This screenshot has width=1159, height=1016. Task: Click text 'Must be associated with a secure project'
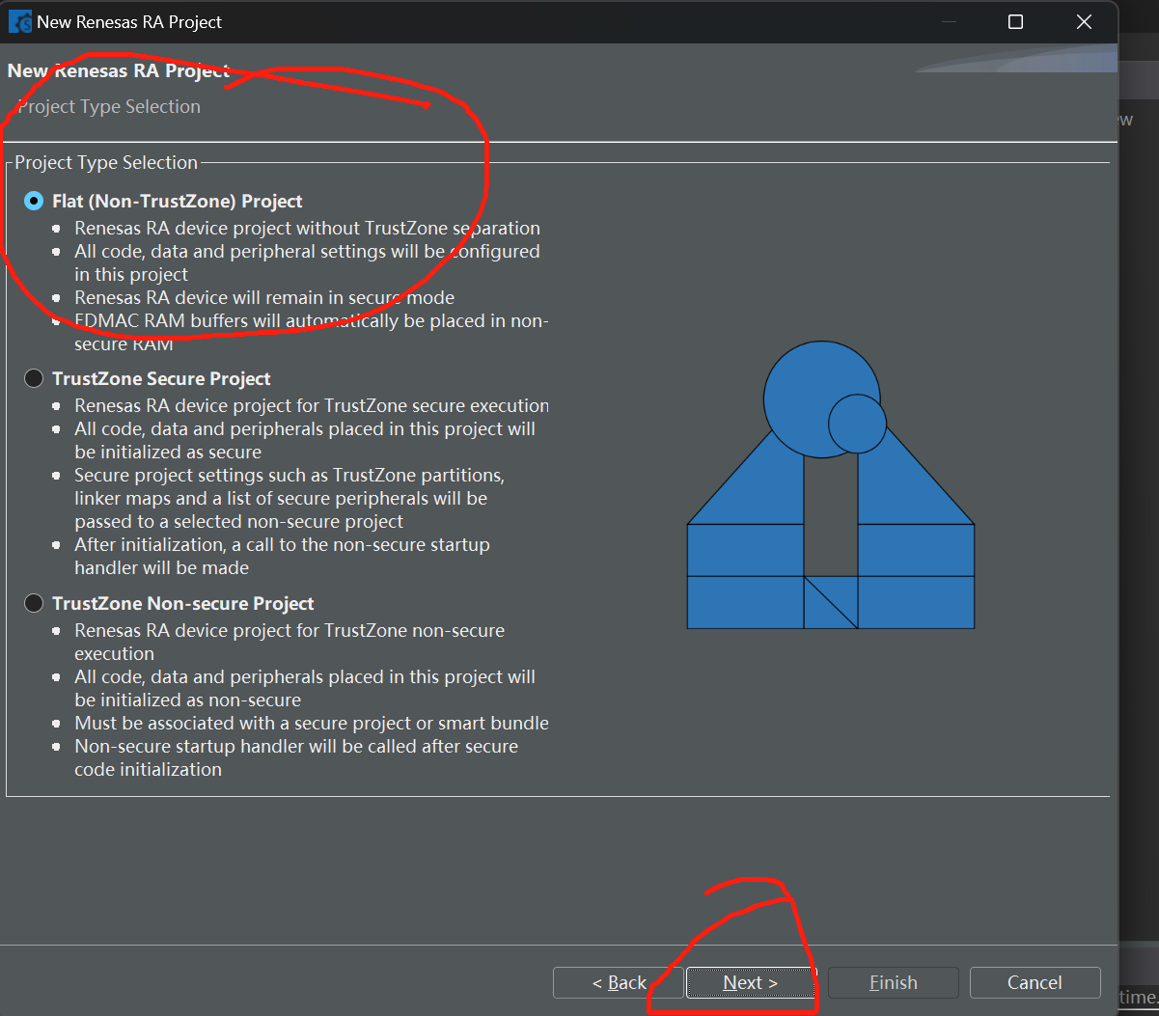click(x=229, y=723)
